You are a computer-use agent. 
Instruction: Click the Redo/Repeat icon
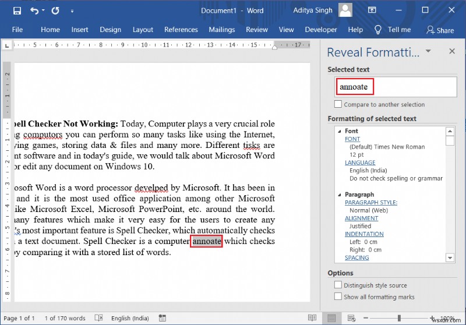[x=55, y=10]
